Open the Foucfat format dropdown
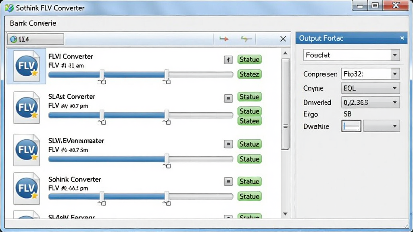The width and height of the screenshot is (413, 232). [x=351, y=55]
